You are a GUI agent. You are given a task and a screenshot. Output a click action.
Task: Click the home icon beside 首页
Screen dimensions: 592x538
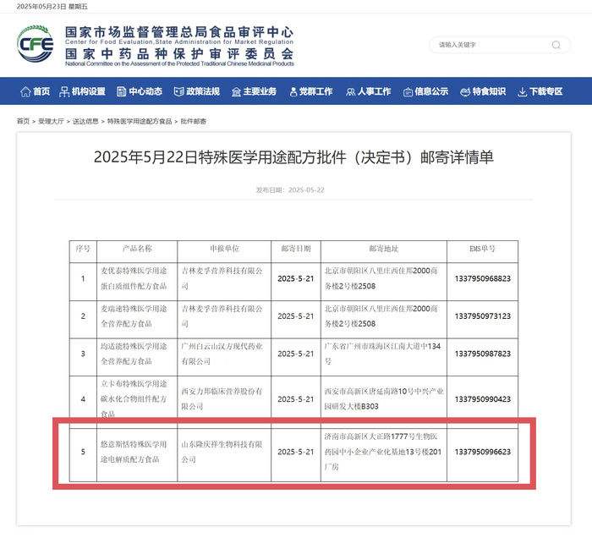pos(25,91)
